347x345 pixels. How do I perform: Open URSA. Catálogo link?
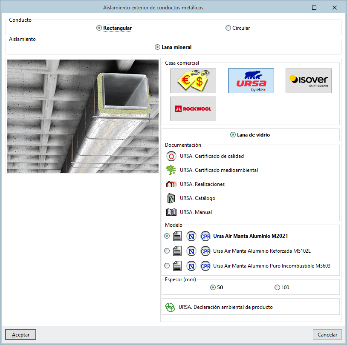coord(197,198)
